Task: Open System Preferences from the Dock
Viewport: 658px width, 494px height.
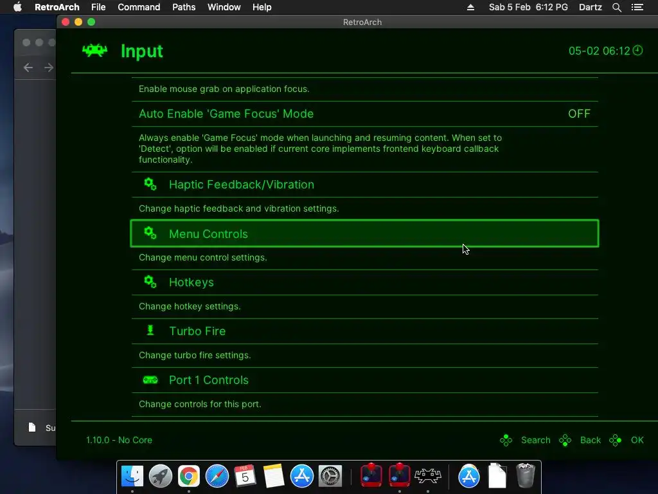Action: (x=330, y=476)
